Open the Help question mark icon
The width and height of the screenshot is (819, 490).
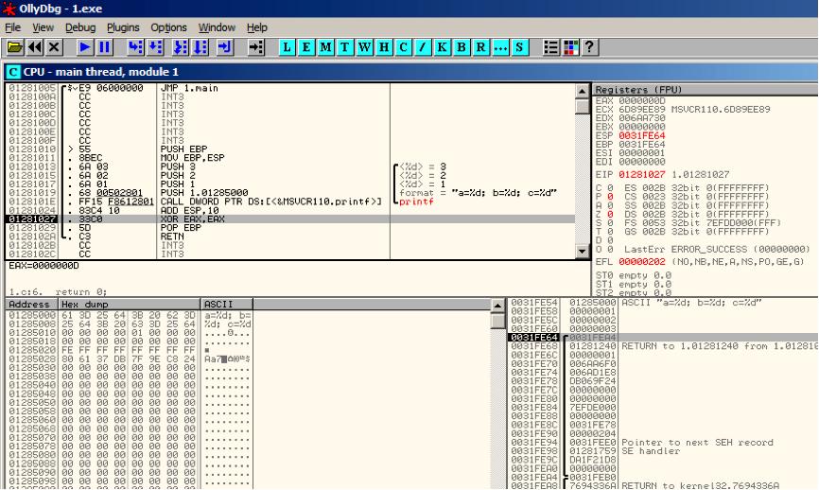pos(590,47)
